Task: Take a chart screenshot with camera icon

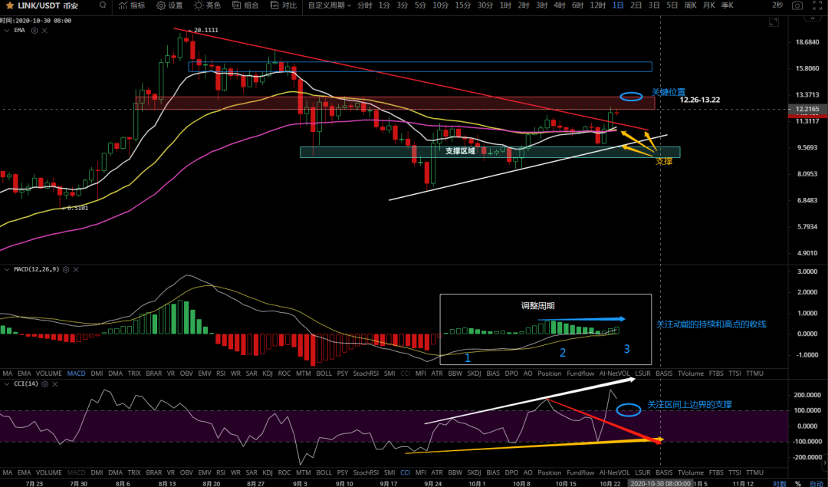Action: (x=797, y=5)
